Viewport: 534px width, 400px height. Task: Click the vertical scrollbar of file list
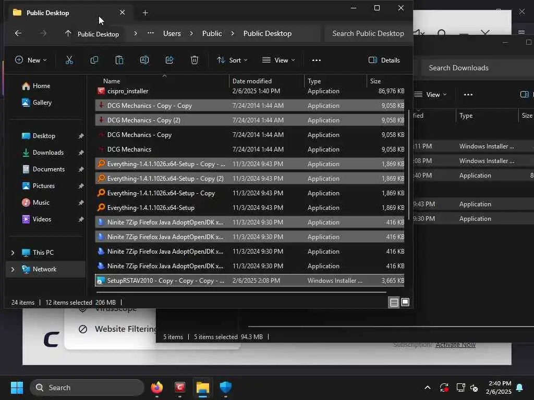[409, 165]
